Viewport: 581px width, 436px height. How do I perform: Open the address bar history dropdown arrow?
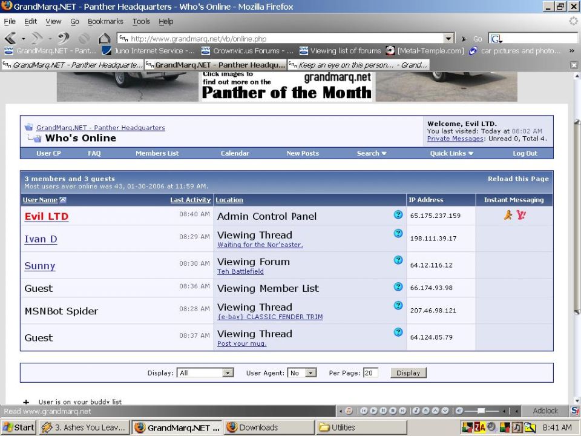[x=448, y=39]
